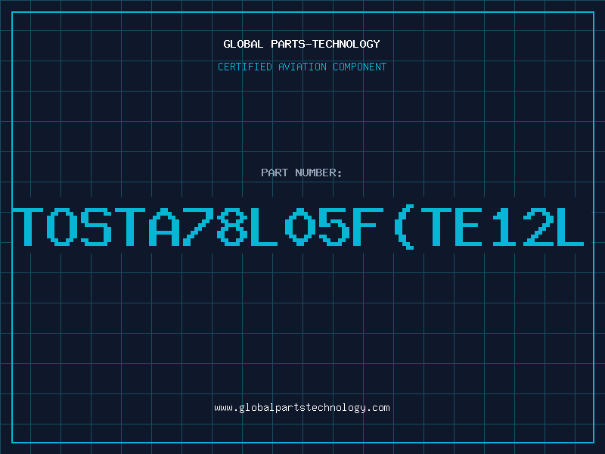The image size is (605, 454).
Task: Click the GLOBAL PARTS-TECHNOLOGY heading
Action: point(302,44)
